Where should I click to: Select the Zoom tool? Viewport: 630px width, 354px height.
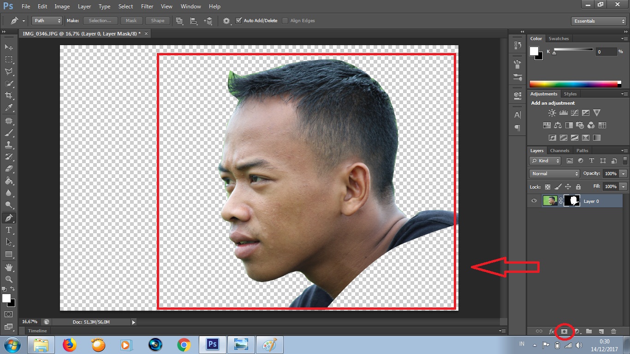9,279
